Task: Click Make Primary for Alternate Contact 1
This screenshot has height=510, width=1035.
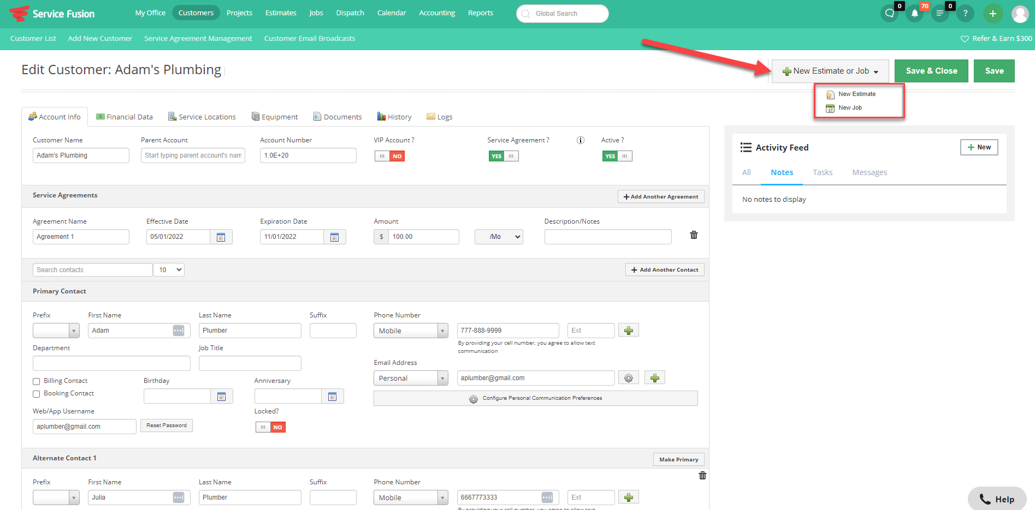Action: (679, 459)
